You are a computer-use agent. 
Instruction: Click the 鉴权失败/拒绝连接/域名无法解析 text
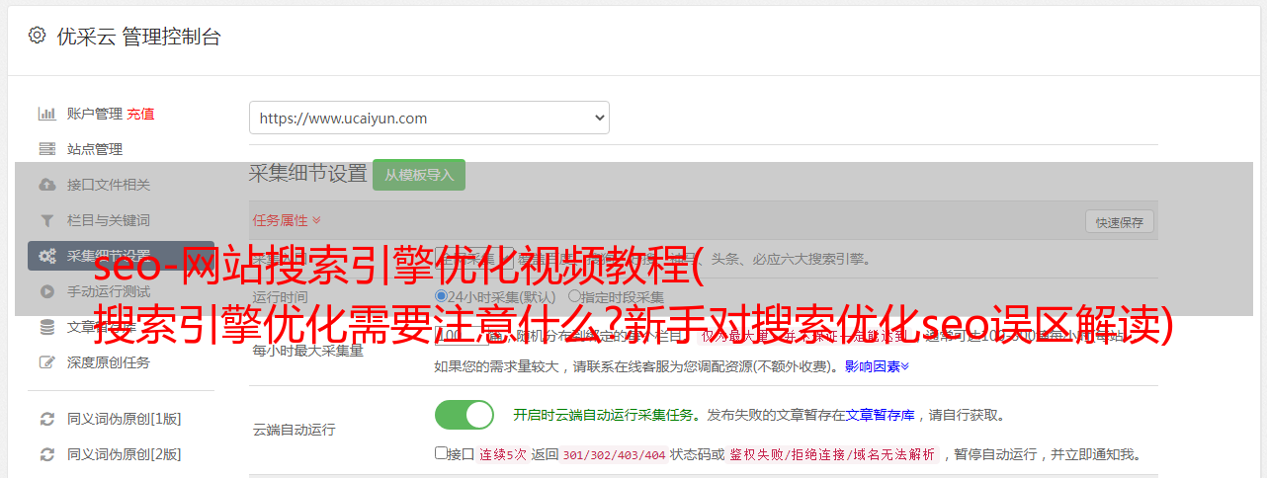click(x=832, y=455)
